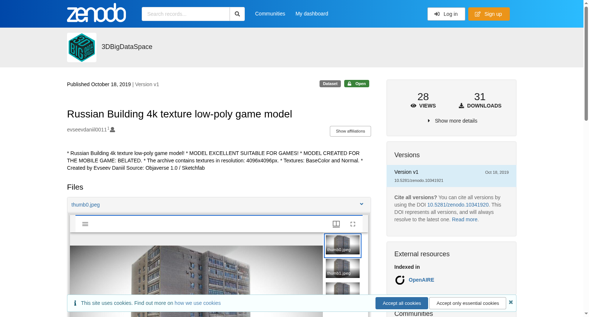This screenshot has height=317, width=589.
Task: Click the 31 downloads count
Action: point(480,96)
